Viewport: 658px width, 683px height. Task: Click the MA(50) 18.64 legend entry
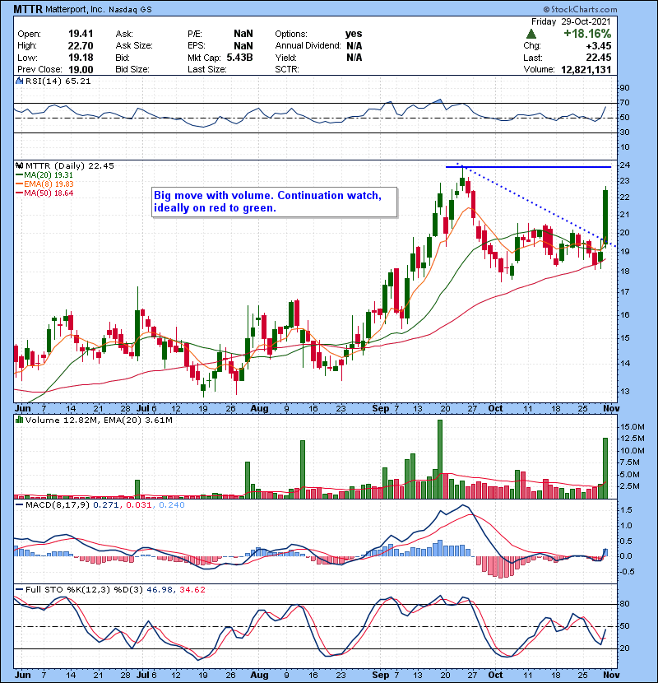49,193
